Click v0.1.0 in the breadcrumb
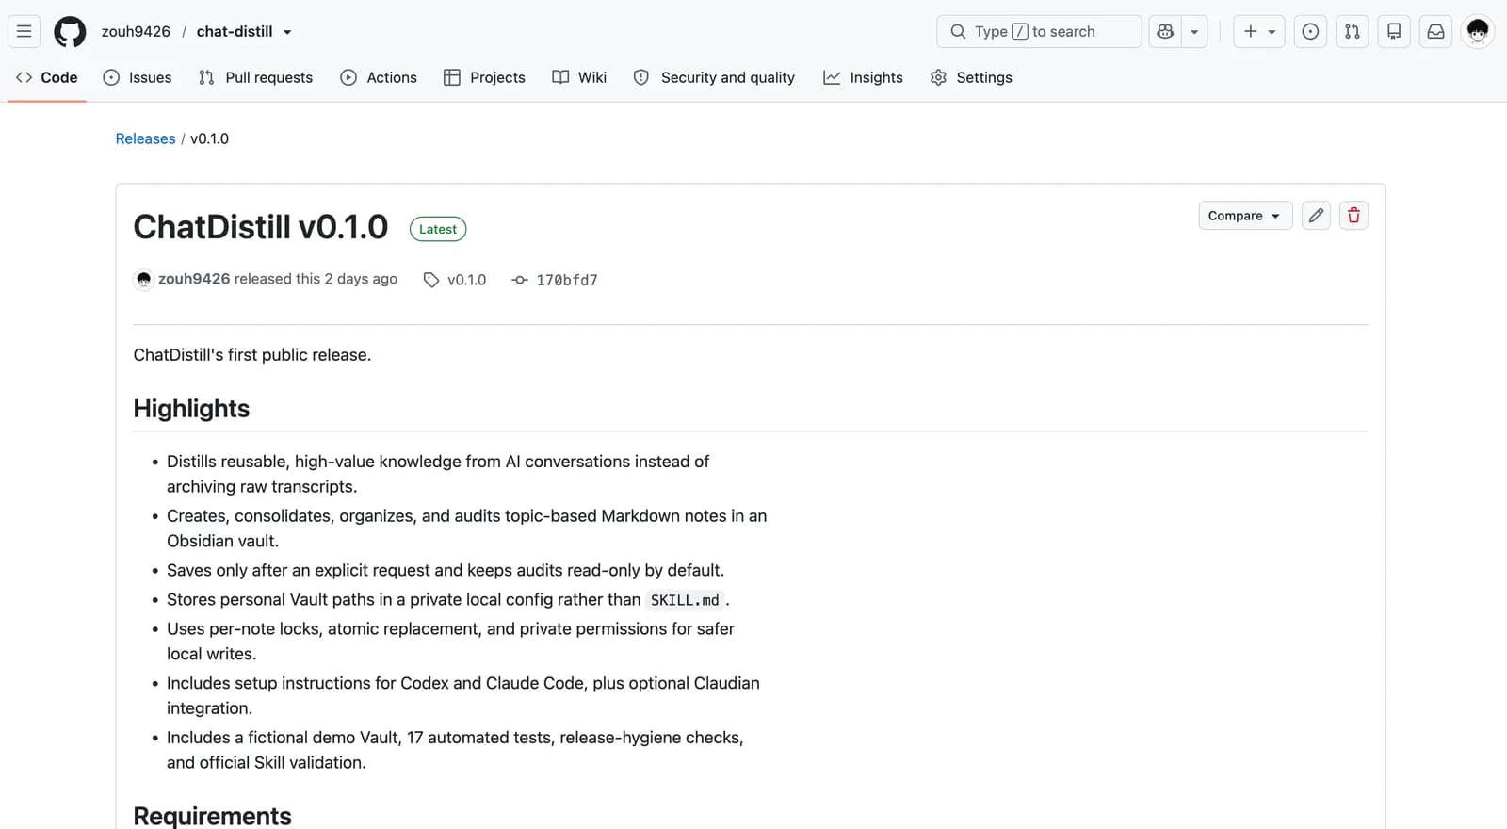 209,138
